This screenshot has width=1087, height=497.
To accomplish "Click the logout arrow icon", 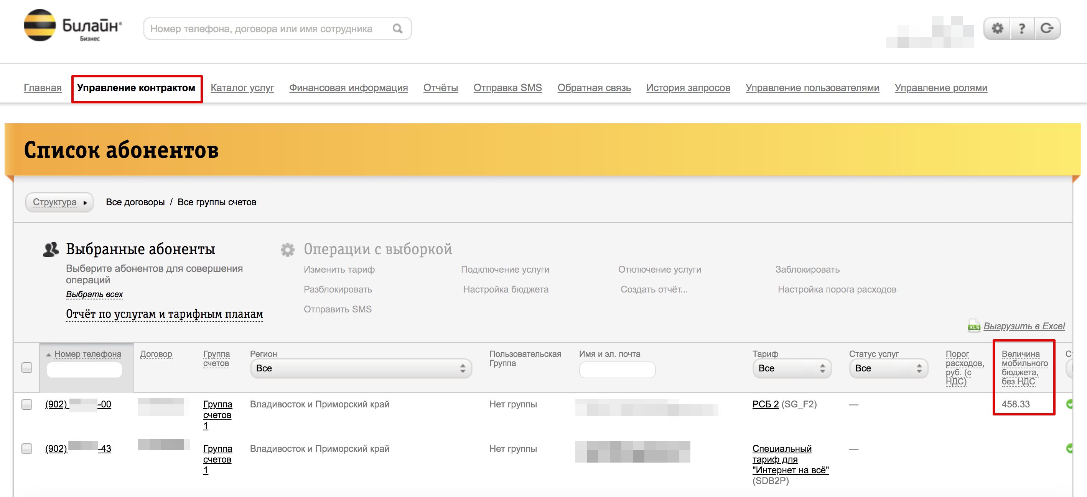I will 1047,29.
